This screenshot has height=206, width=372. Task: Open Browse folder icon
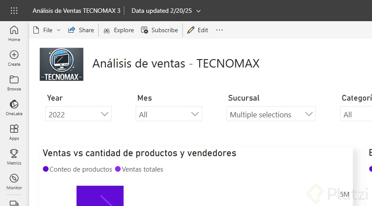(x=14, y=82)
